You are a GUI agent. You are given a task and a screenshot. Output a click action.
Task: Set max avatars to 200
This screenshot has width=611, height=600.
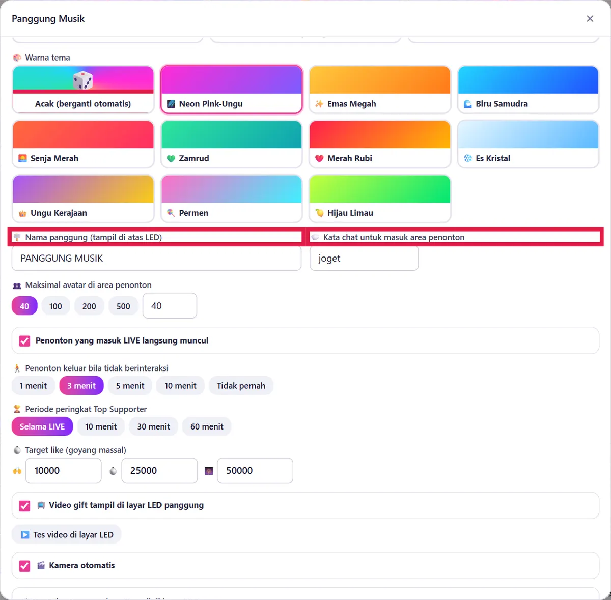click(x=89, y=306)
